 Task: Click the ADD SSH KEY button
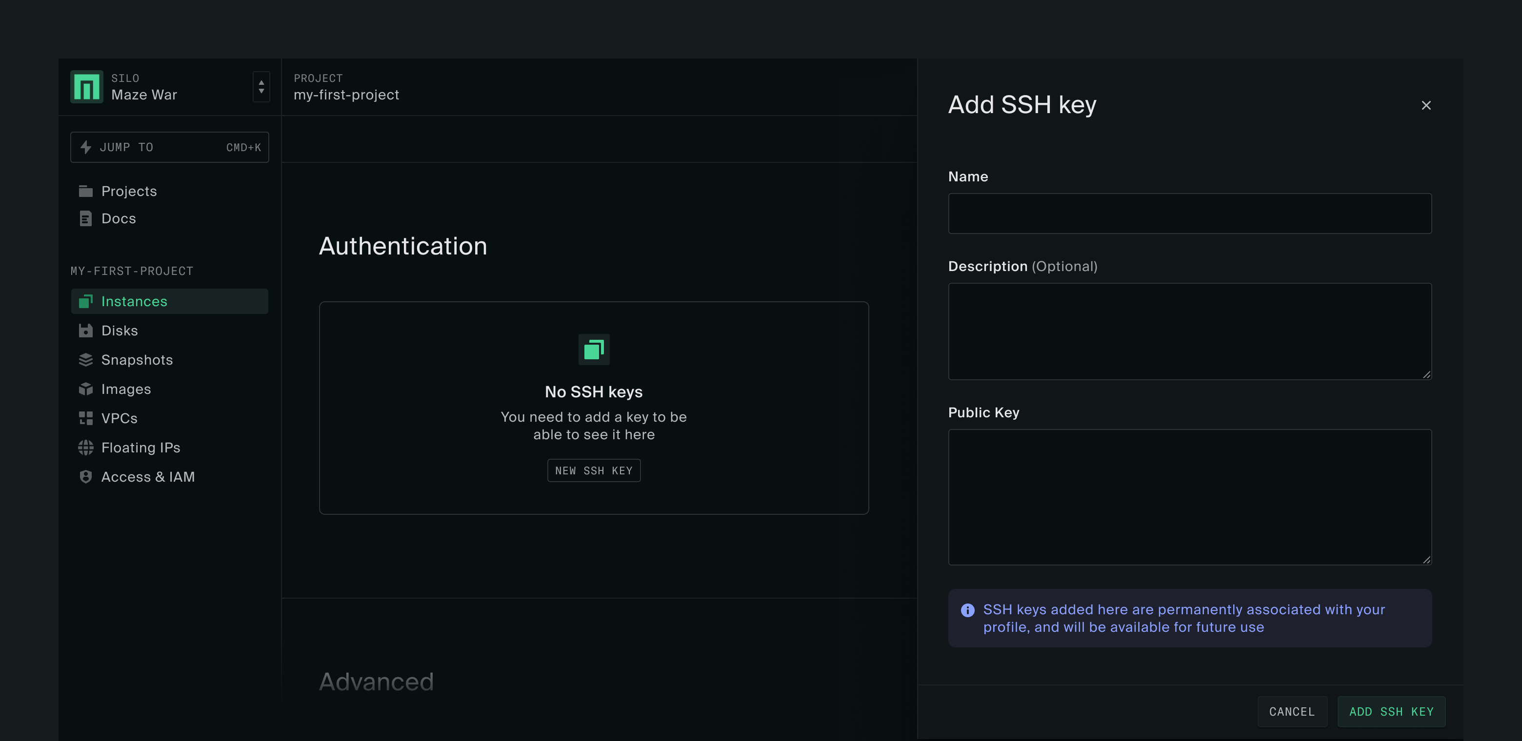tap(1391, 711)
